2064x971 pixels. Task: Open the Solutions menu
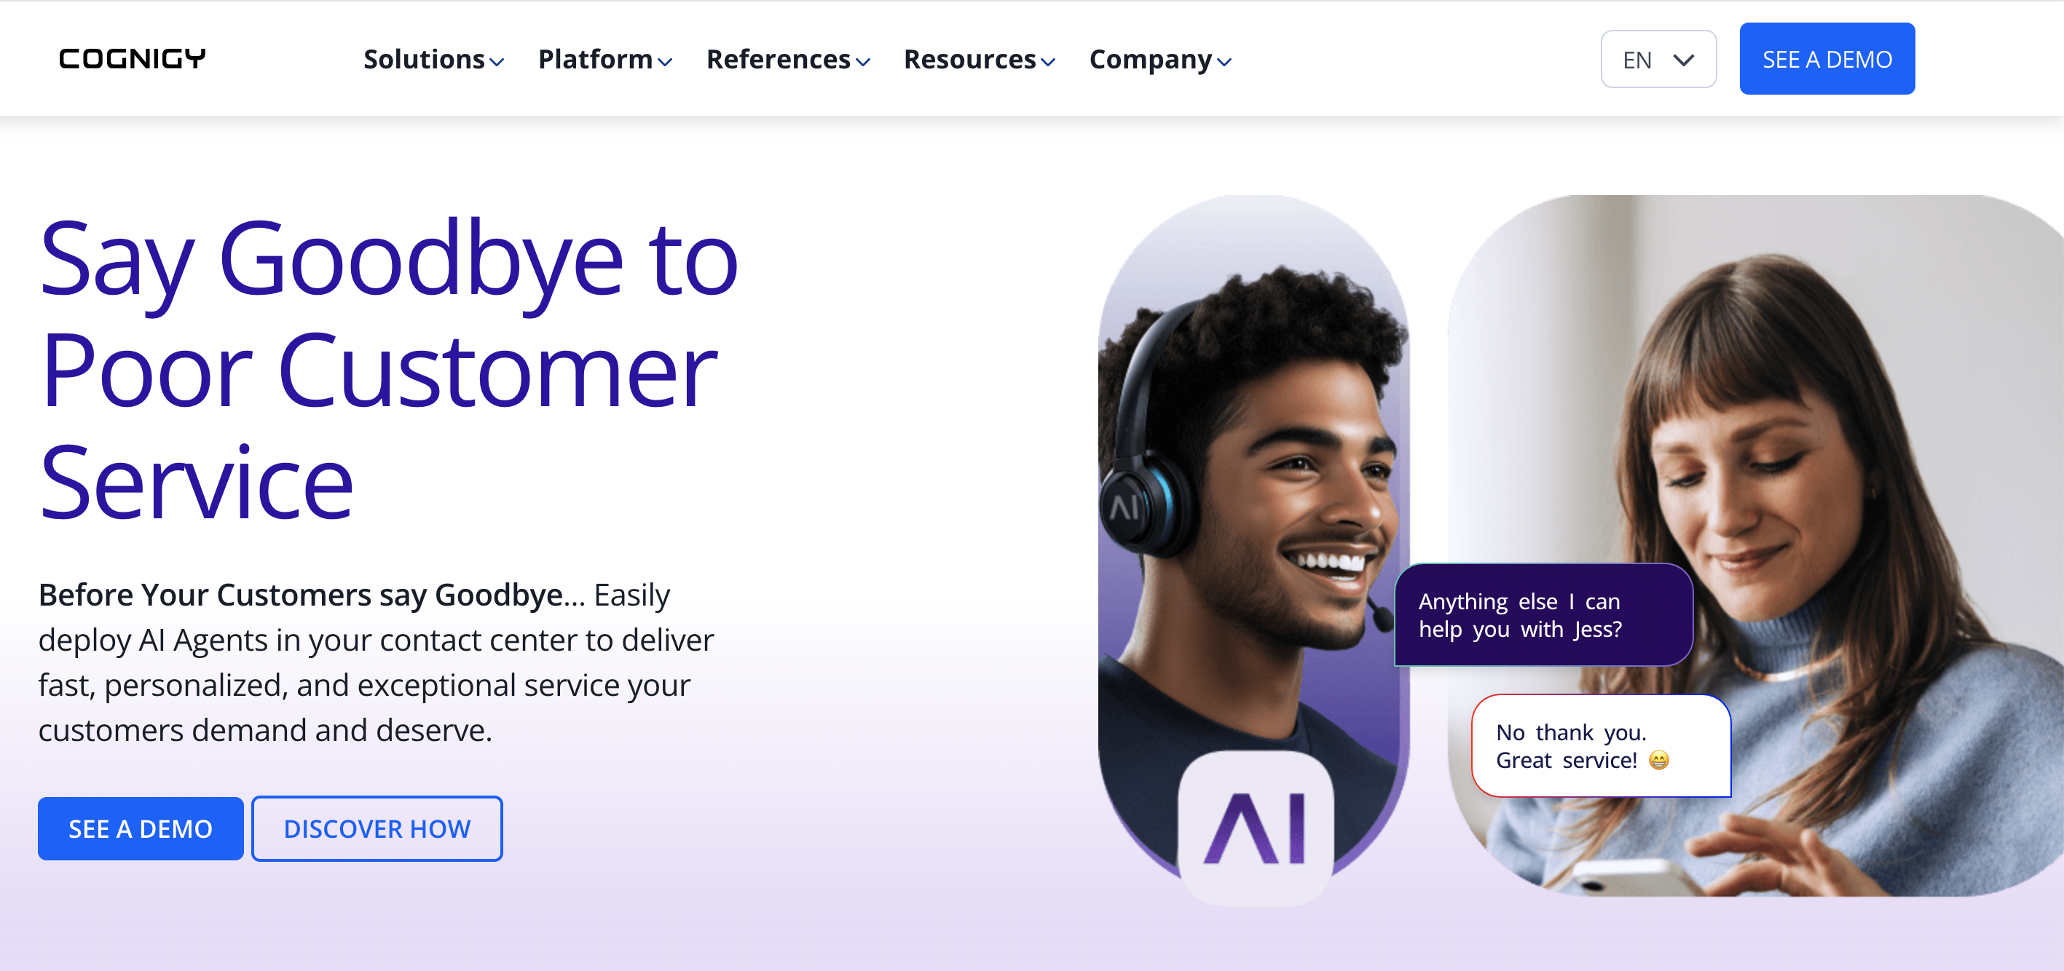click(x=433, y=59)
